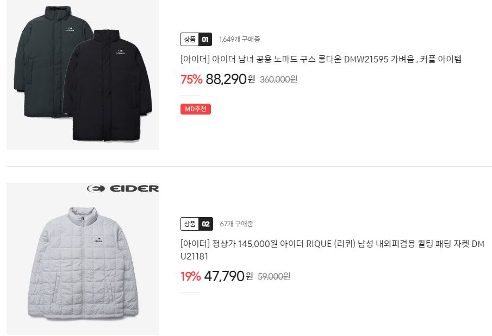Click the RIQUE 퀼팅 패딩 자켓 product title
Viewport: 492px width, 336px height.
332,250
